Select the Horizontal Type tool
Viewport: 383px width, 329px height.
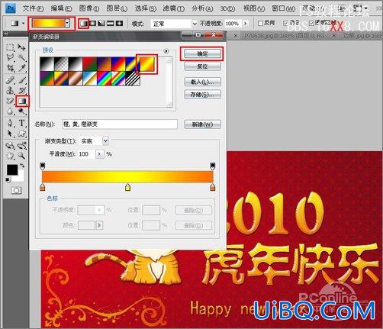tap(21, 124)
